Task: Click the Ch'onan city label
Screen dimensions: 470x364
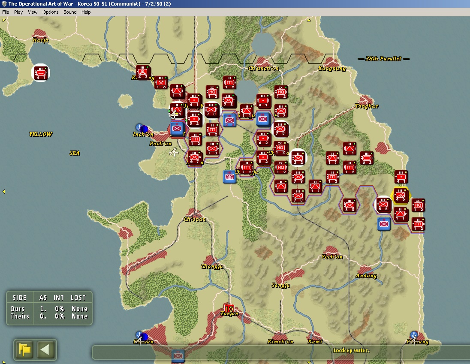Action: point(195,219)
